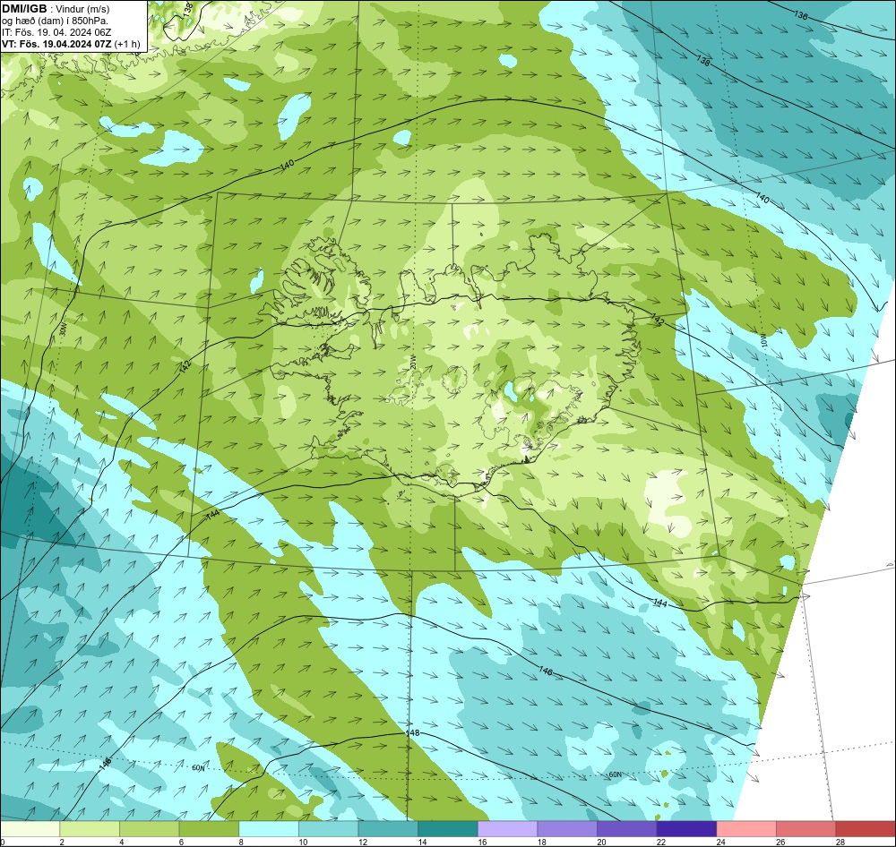Click the legend tick label '16'
Screen dimensions: 896x847
pos(482,842)
